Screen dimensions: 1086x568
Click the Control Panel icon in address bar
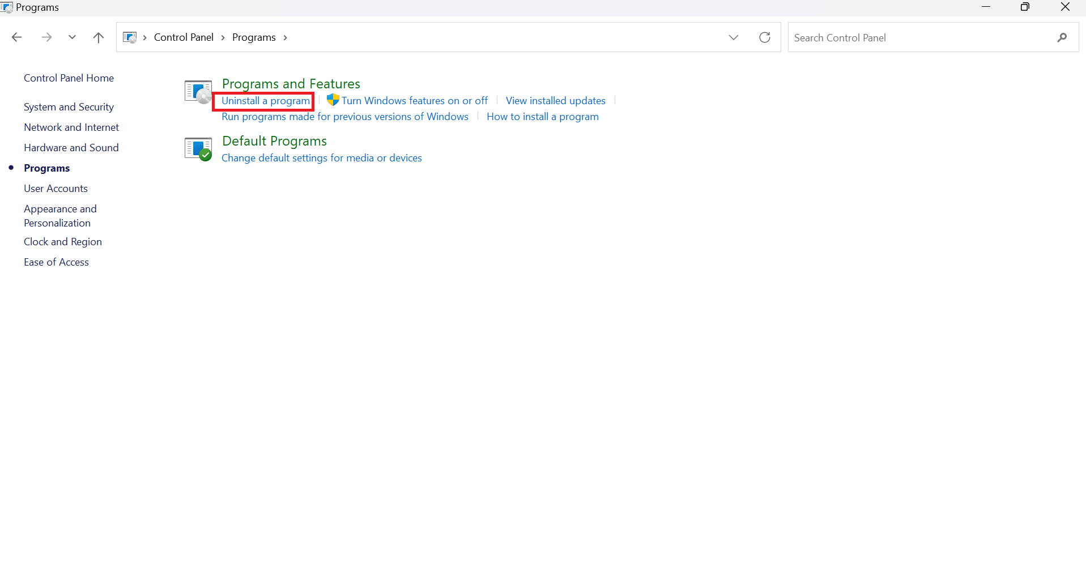(x=130, y=37)
